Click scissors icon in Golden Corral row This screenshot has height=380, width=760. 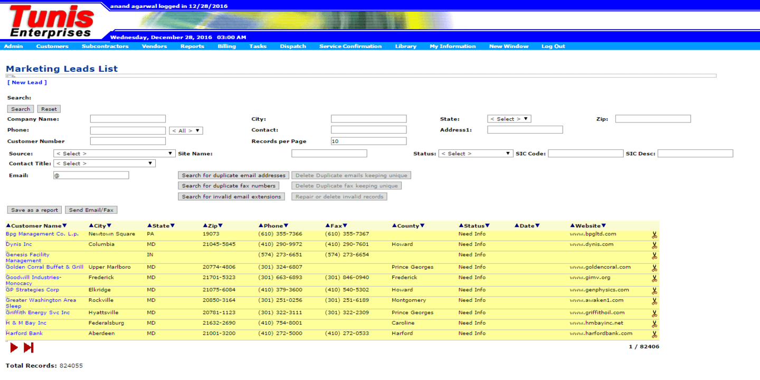pyautogui.click(x=654, y=269)
